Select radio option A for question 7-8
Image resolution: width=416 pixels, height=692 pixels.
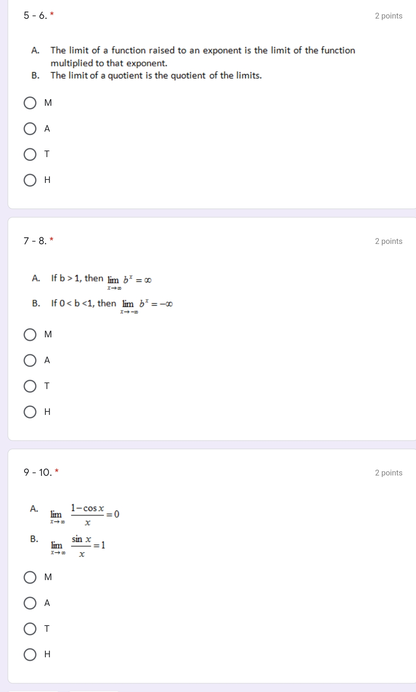click(30, 360)
